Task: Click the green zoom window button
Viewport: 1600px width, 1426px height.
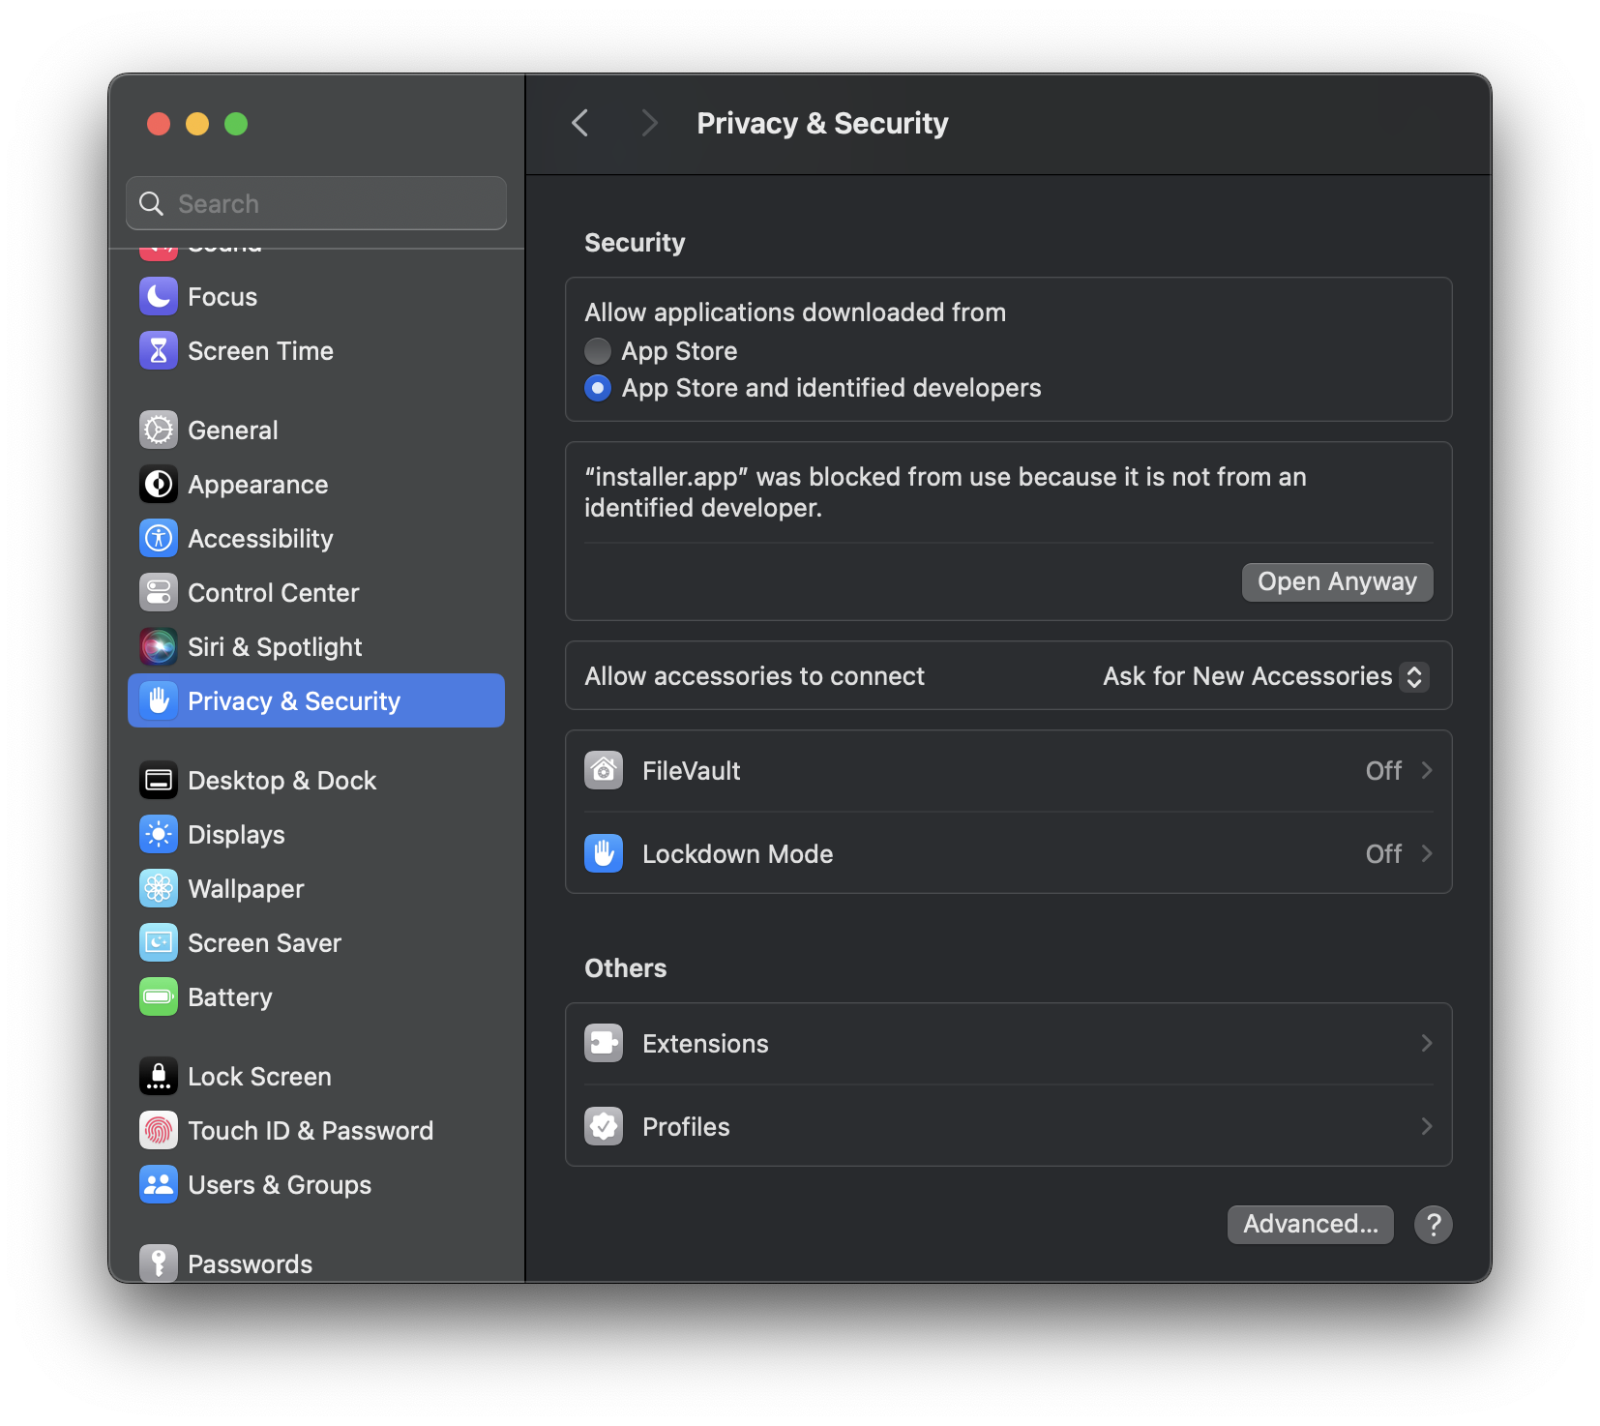Action: [x=236, y=124]
